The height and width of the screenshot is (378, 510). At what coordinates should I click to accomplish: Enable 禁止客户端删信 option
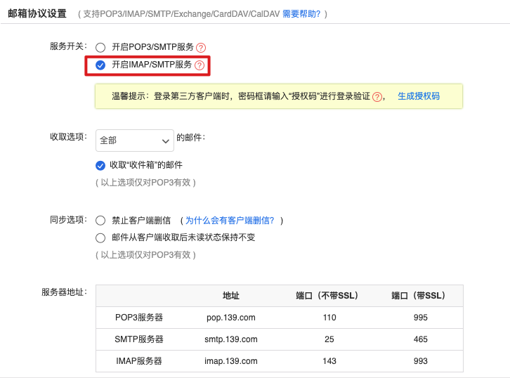(x=100, y=221)
